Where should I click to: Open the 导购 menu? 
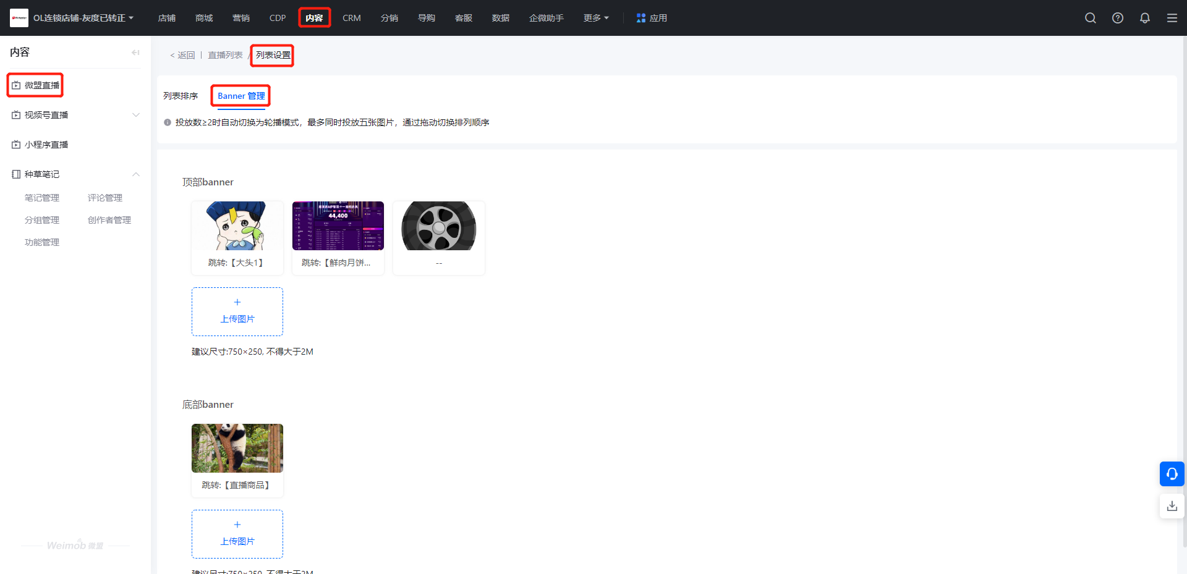(427, 18)
